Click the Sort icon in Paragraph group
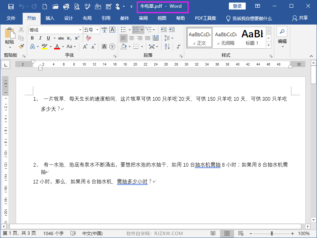Screen dimensions: 317x238 [x=166, y=47]
